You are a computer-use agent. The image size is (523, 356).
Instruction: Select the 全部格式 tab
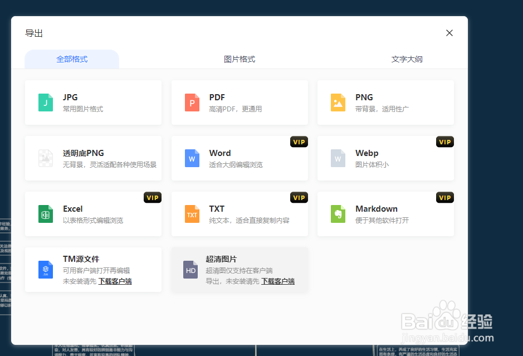point(71,58)
